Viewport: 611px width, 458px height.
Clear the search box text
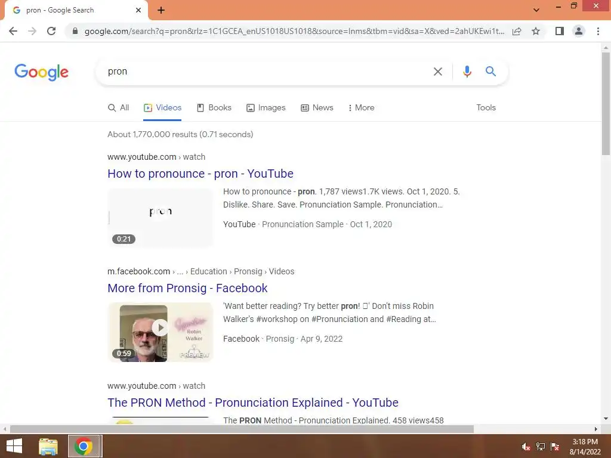437,72
